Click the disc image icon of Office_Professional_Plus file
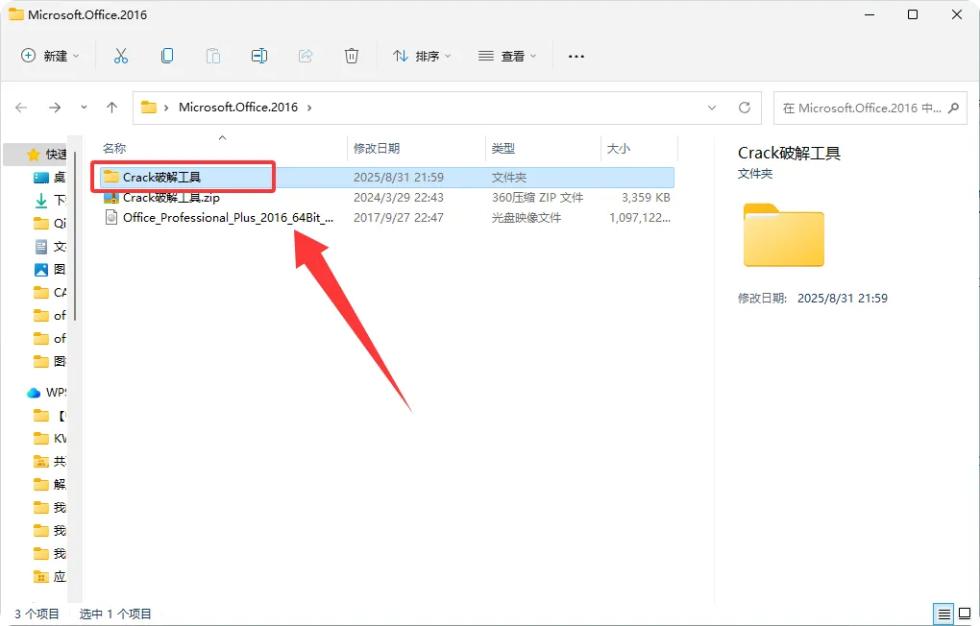Viewport: 980px width, 626px height. pos(111,217)
